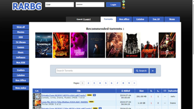Click the IMDB badge next to Private.Eyes.S03E07.HDTV
The image size is (194, 109).
coord(89,95)
